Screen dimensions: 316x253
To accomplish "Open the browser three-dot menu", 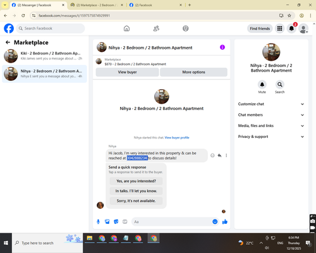I will point(310,16).
